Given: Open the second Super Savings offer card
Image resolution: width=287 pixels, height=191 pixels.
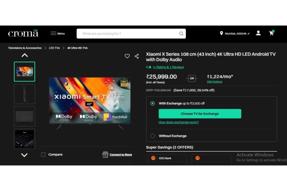Looking at the screenshot, I should click(x=211, y=160).
